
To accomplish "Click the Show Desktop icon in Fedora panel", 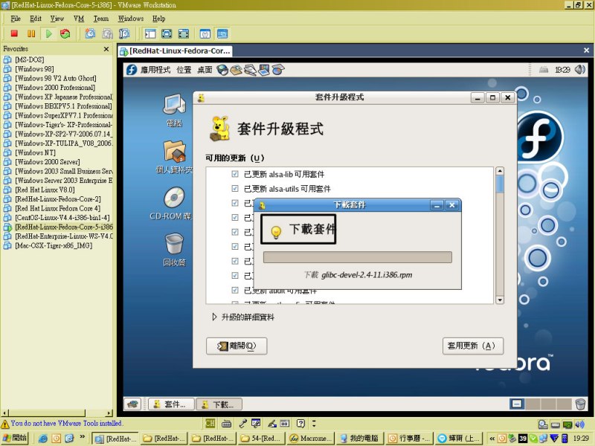I will coord(132,404).
